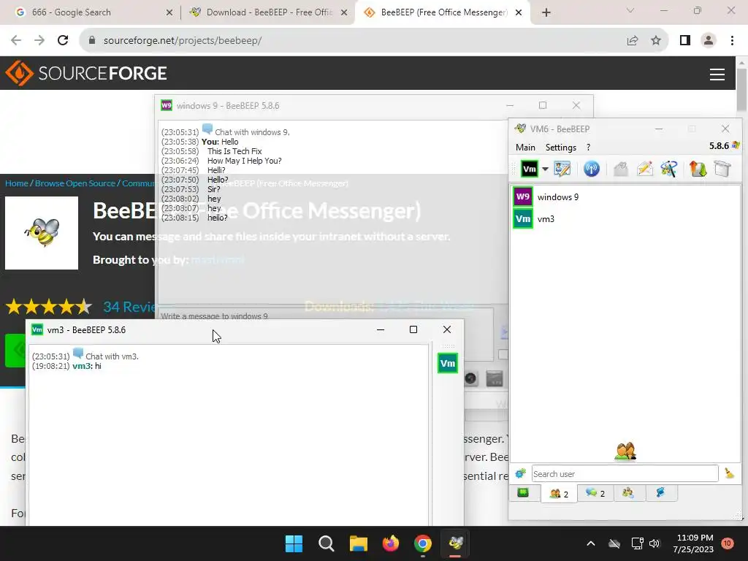Screen dimensions: 748x561
Task: Open the Chrome tab search chevron
Action: pyautogui.click(x=630, y=10)
